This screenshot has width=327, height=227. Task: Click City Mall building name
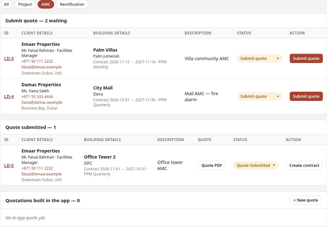pos(103,88)
